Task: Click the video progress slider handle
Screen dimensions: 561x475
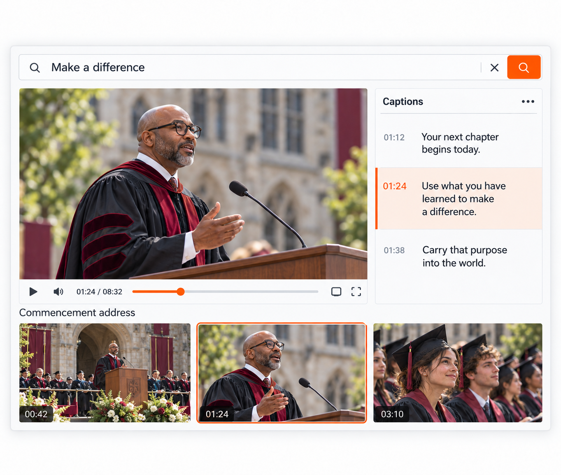Action: point(180,292)
